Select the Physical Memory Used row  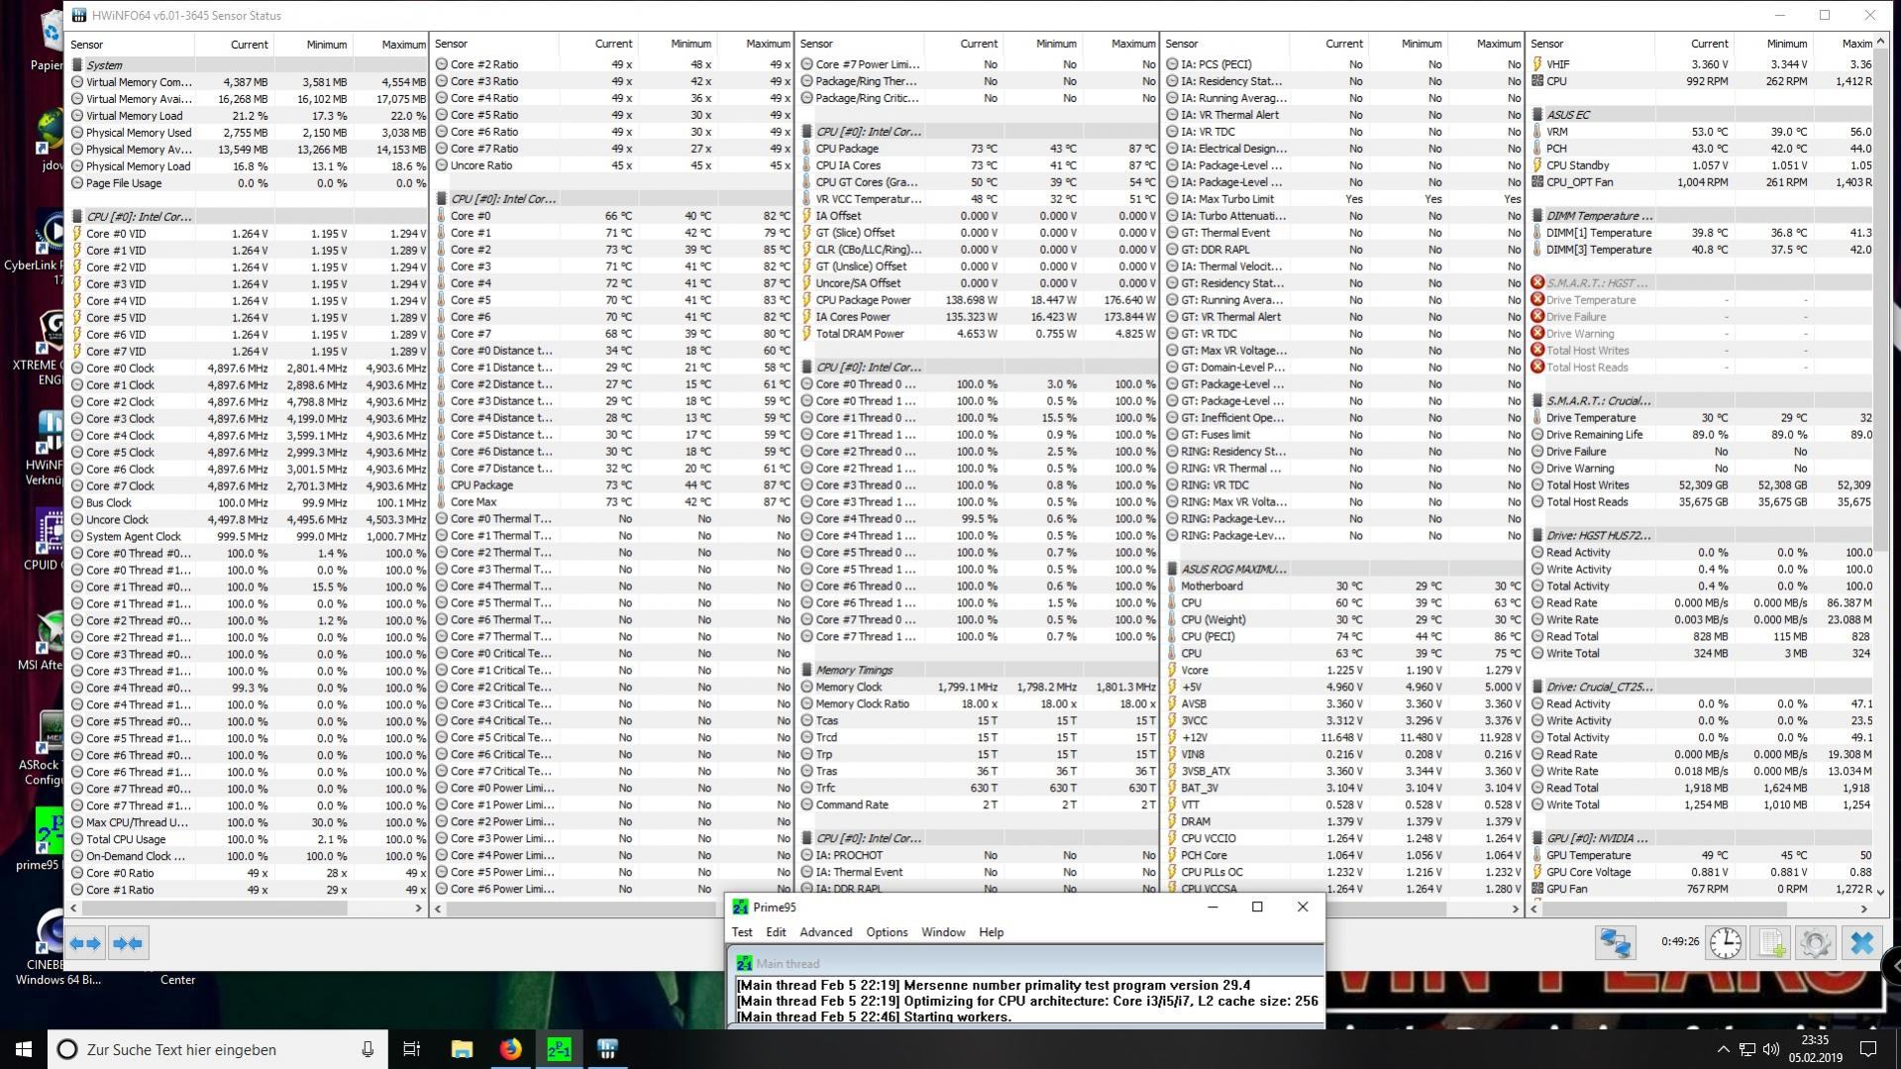pyautogui.click(x=248, y=133)
